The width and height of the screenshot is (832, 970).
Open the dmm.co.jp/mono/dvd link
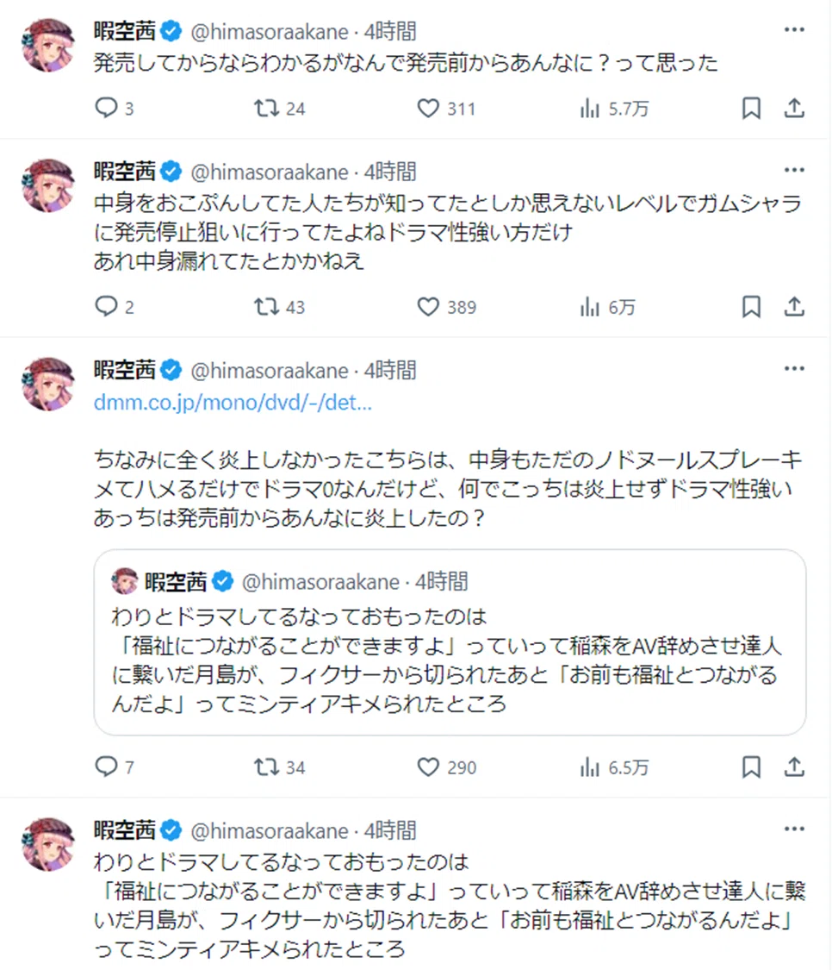[x=233, y=403]
